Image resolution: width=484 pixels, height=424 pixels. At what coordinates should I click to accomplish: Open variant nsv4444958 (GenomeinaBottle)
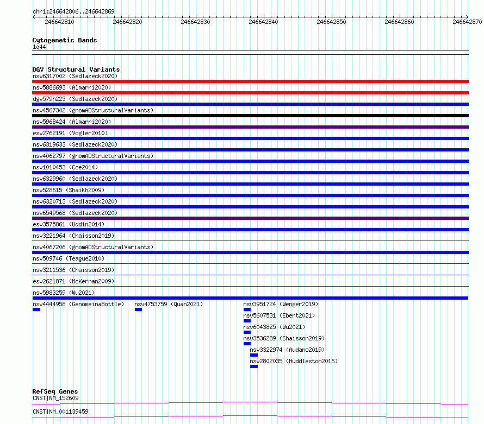pyautogui.click(x=78, y=304)
